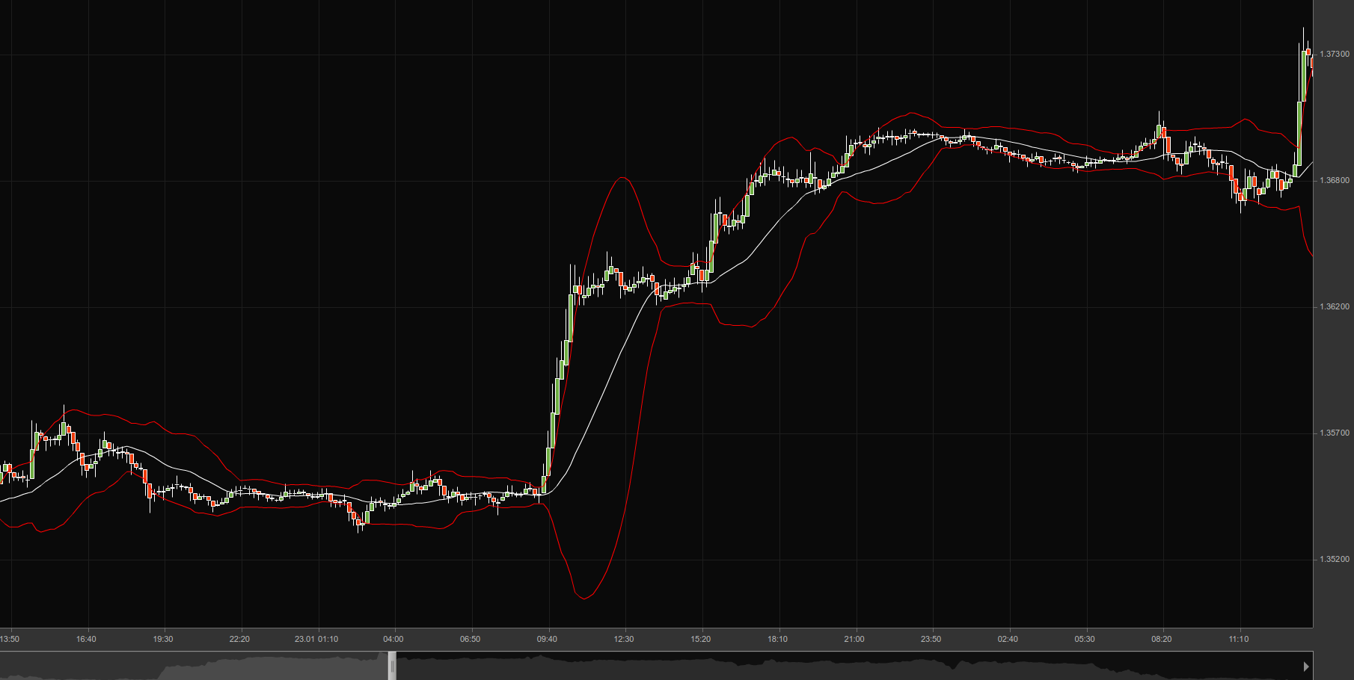Select the 1.36200 price level label
Viewport: 1354px width, 680px height.
(1334, 307)
